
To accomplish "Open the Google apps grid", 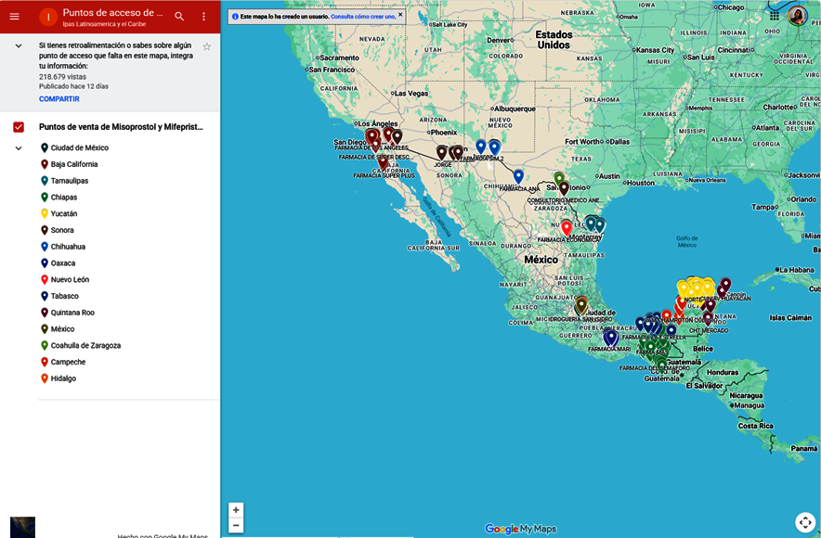I will point(775,16).
